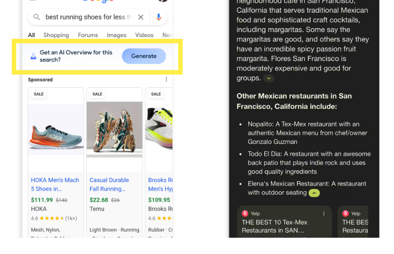
Task: Switch to the Shopping tab
Action: [56, 35]
